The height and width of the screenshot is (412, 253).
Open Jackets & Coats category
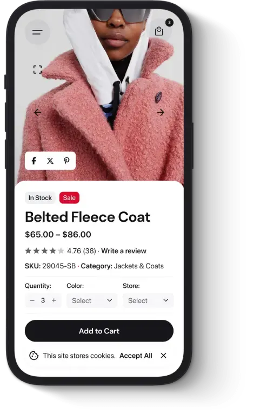click(x=139, y=266)
